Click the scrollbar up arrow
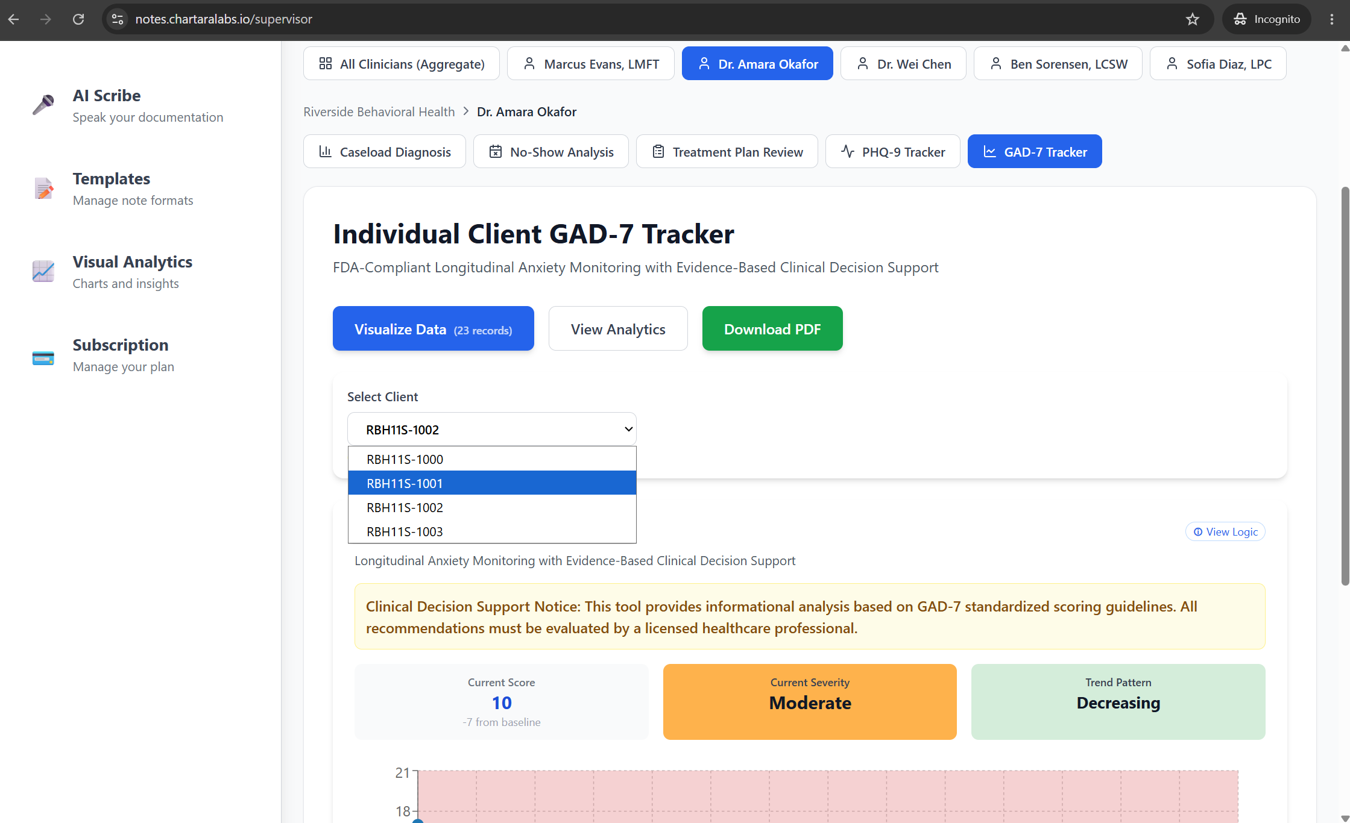The width and height of the screenshot is (1350, 823). point(1345,48)
